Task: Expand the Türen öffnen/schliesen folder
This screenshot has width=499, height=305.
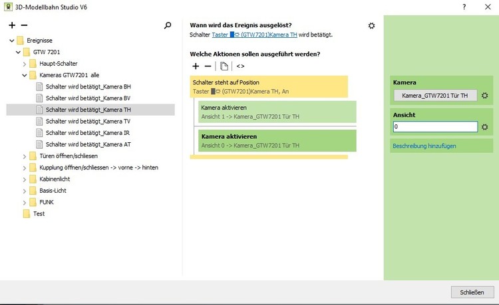Action: coord(25,156)
